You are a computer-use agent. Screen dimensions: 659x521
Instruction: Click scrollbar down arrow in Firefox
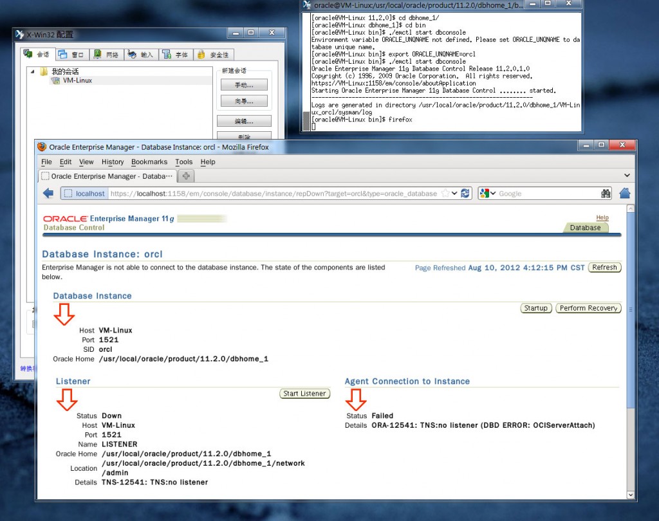(x=630, y=495)
